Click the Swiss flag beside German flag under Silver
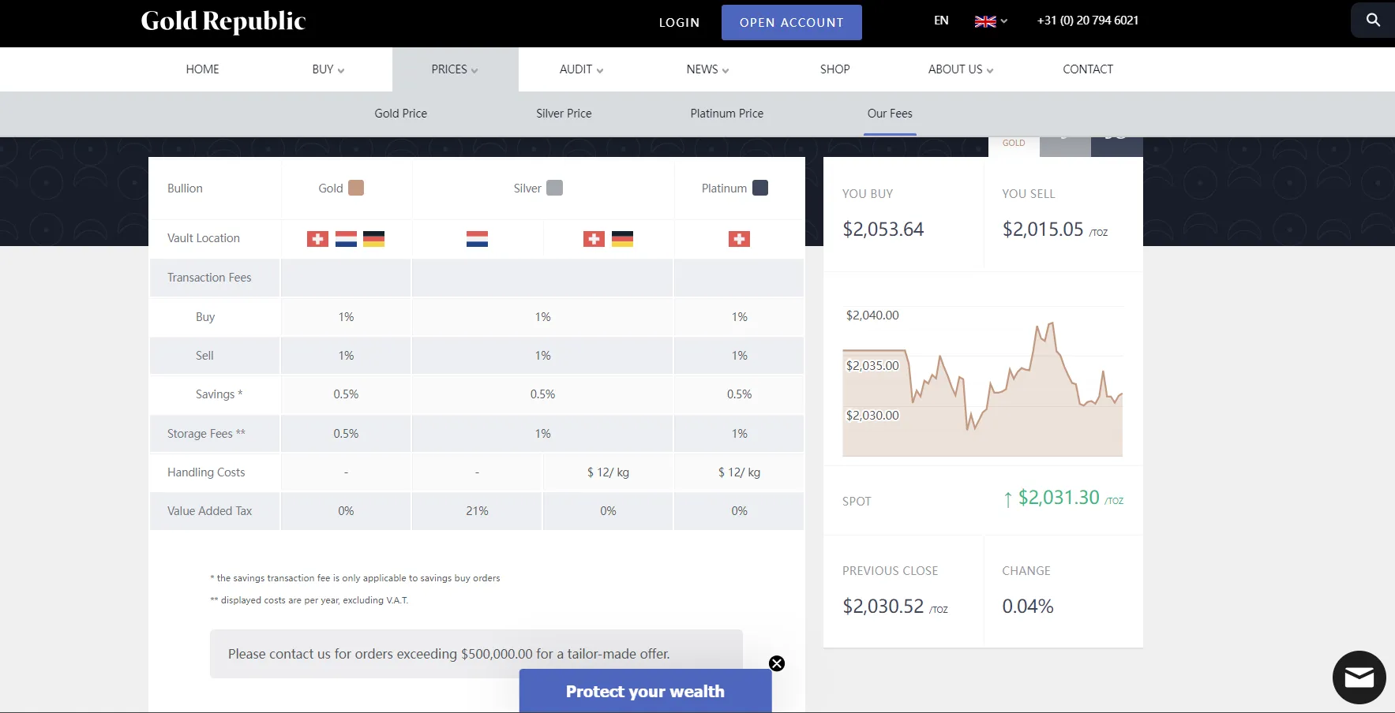Image resolution: width=1395 pixels, height=713 pixels. pos(594,239)
